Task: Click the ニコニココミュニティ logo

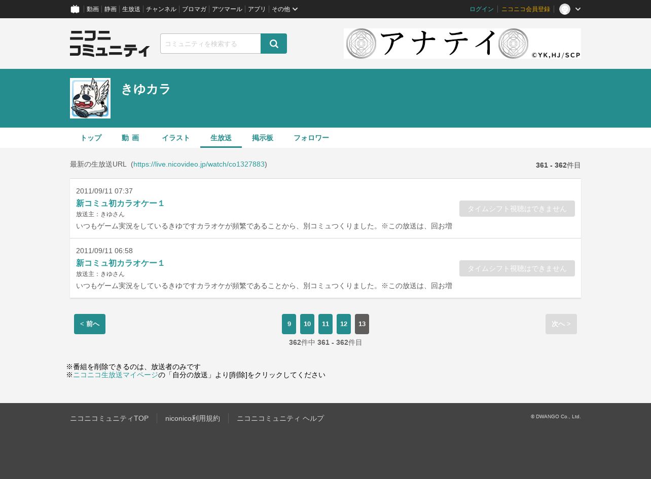Action: tap(110, 44)
